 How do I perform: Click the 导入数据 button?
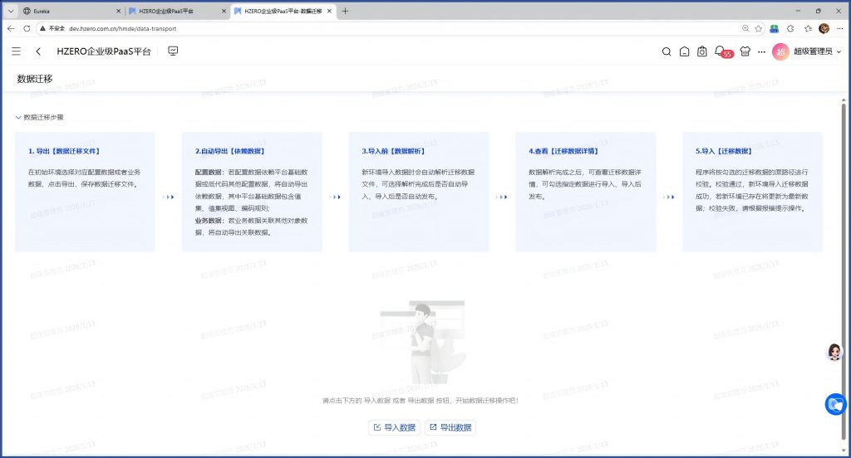[394, 427]
